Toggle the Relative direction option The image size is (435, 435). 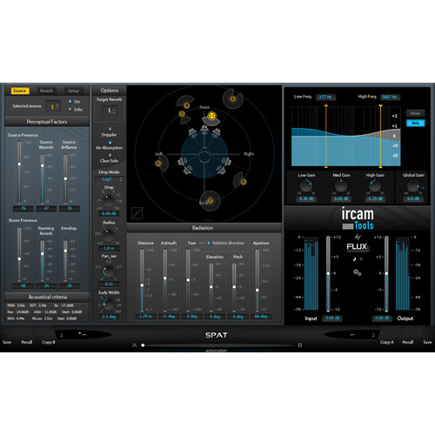(x=209, y=243)
